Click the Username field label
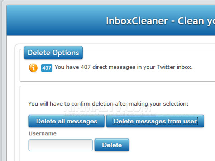Viewport: 215px width, 161px height. [x=43, y=133]
